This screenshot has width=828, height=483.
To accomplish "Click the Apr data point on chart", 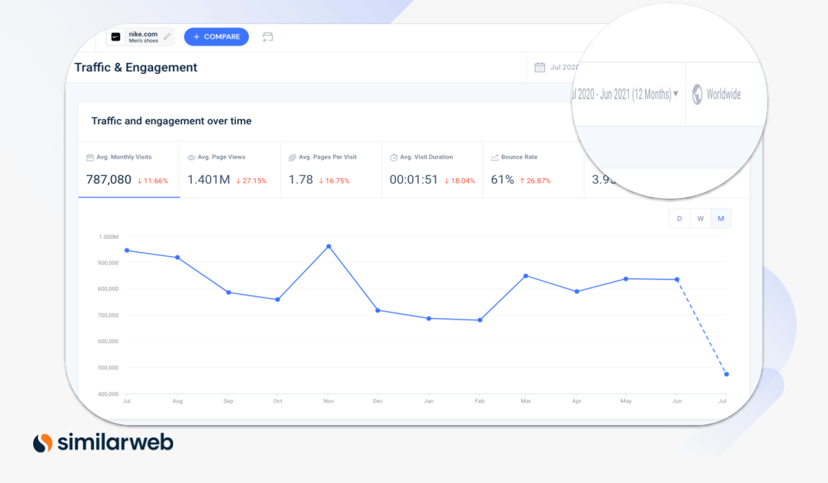I will point(577,292).
